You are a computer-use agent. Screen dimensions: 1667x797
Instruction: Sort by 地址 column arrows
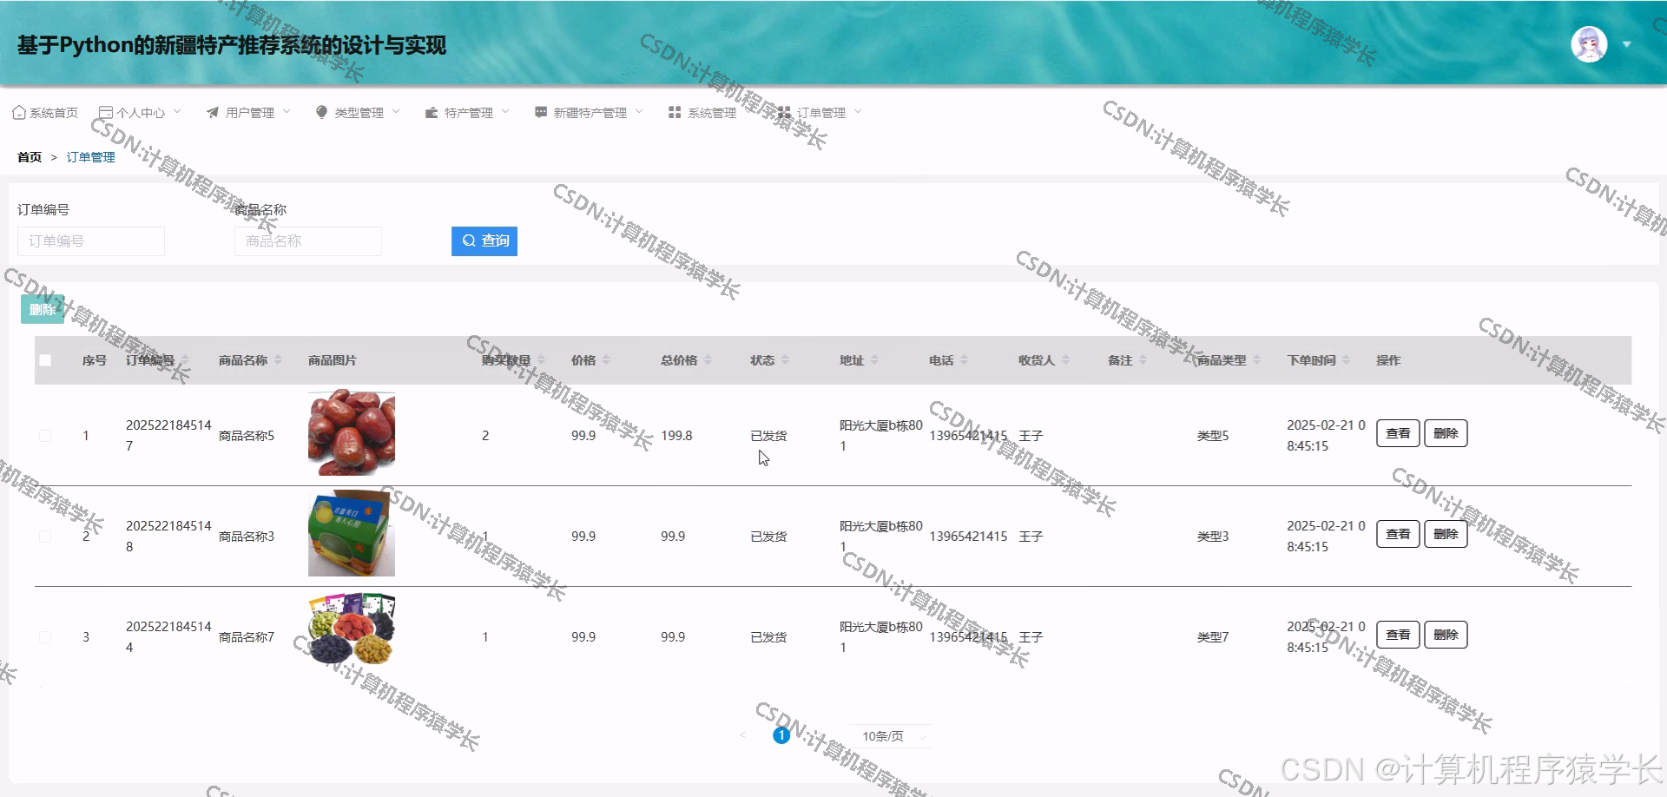(874, 360)
